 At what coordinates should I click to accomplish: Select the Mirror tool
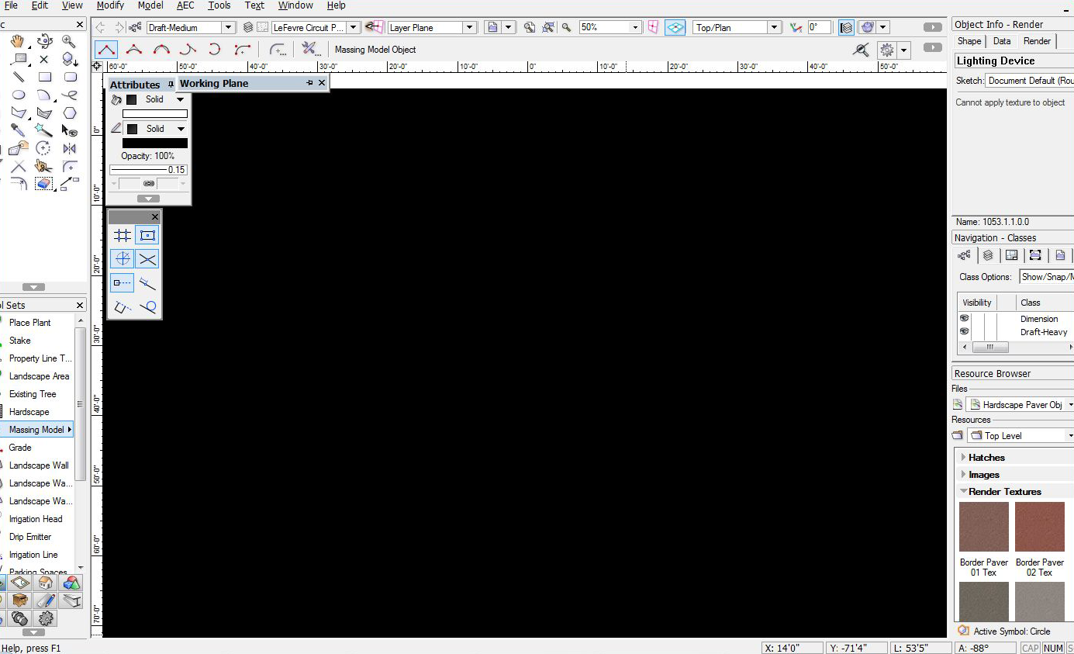tap(70, 148)
